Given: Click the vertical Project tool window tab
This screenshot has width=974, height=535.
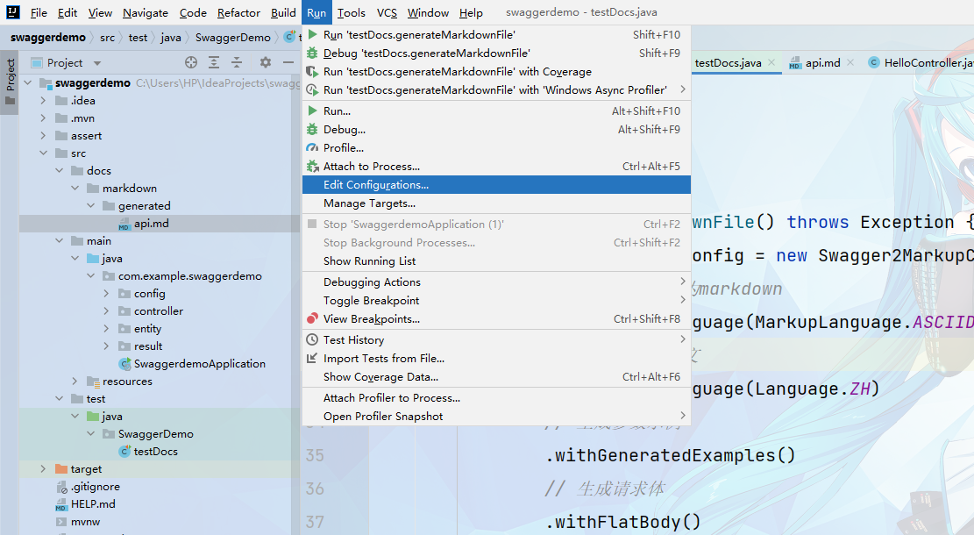Looking at the screenshot, I should tap(10, 82).
